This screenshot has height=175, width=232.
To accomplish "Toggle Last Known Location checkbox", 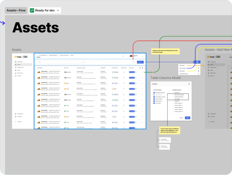I will point(154,97).
